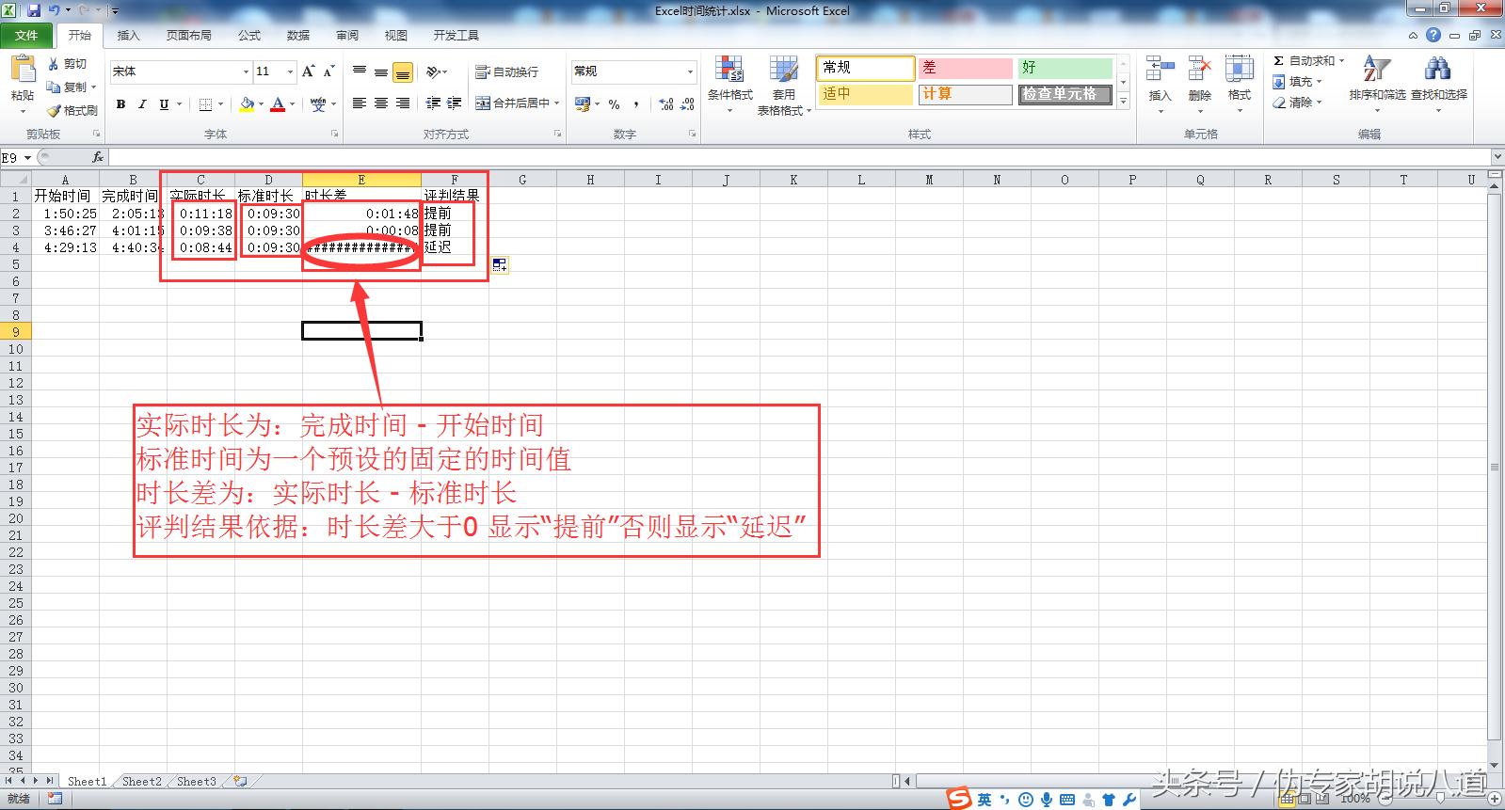Open the Sheet2 worksheet tab
Viewport: 1505px width, 810px height.
pyautogui.click(x=141, y=781)
